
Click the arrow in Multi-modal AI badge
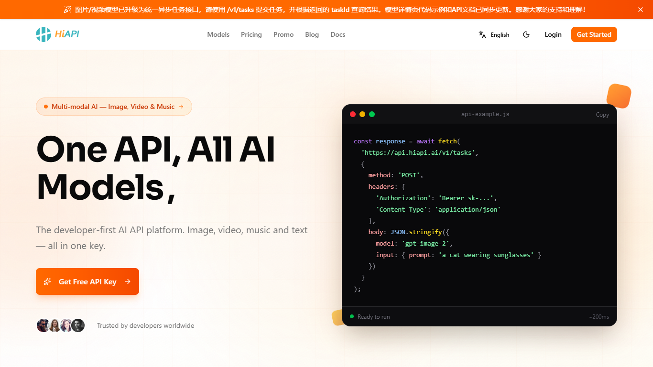click(x=181, y=107)
